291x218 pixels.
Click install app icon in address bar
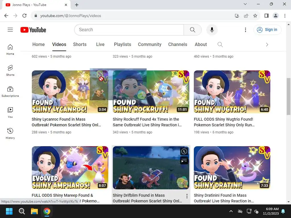pos(237,16)
